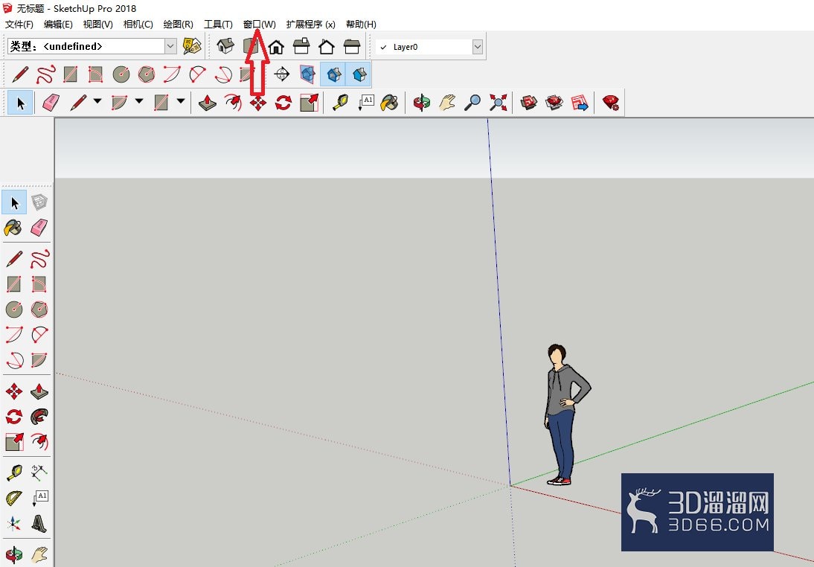Expand the 类型 undefined classification dropdown
The image size is (814, 567).
pyautogui.click(x=170, y=46)
